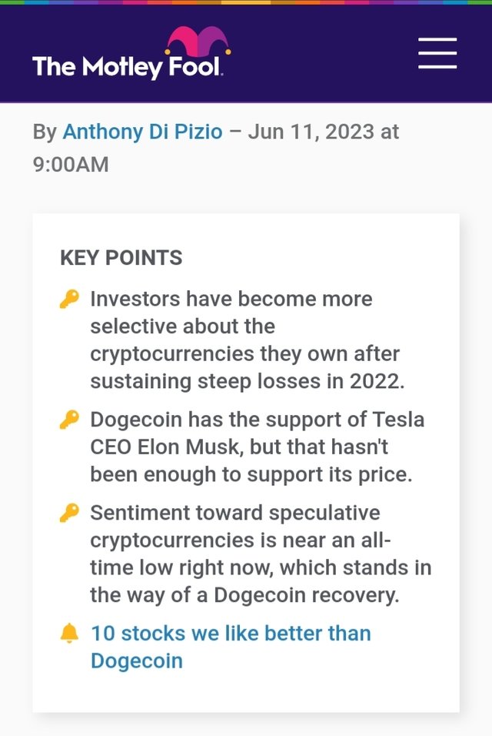
Task: Click the bell icon beside '10 stocks' link
Action: pos(69,633)
